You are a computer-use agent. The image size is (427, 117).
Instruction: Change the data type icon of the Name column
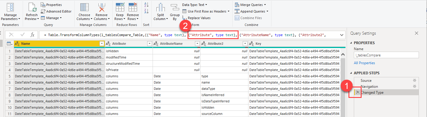coord(17,44)
